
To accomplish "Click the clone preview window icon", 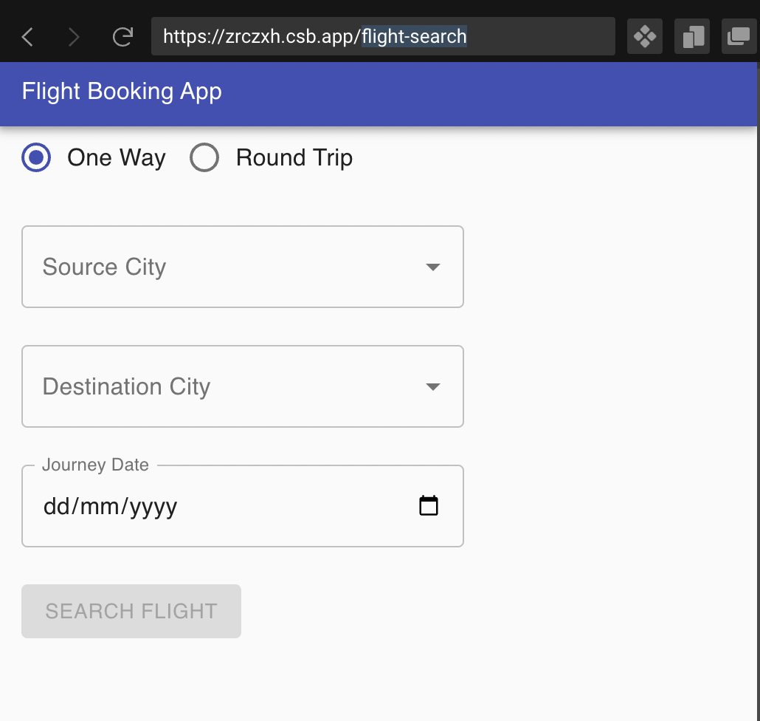I will pos(691,35).
